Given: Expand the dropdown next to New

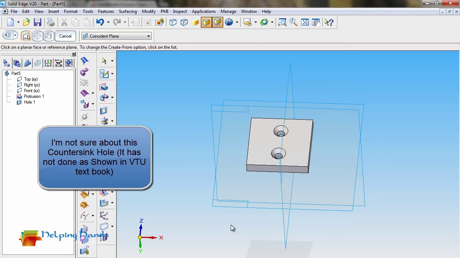Looking at the screenshot, I should (18, 22).
